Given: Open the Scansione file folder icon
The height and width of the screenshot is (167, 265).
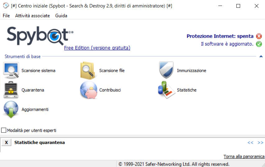Looking at the screenshot, I should click(x=88, y=71).
